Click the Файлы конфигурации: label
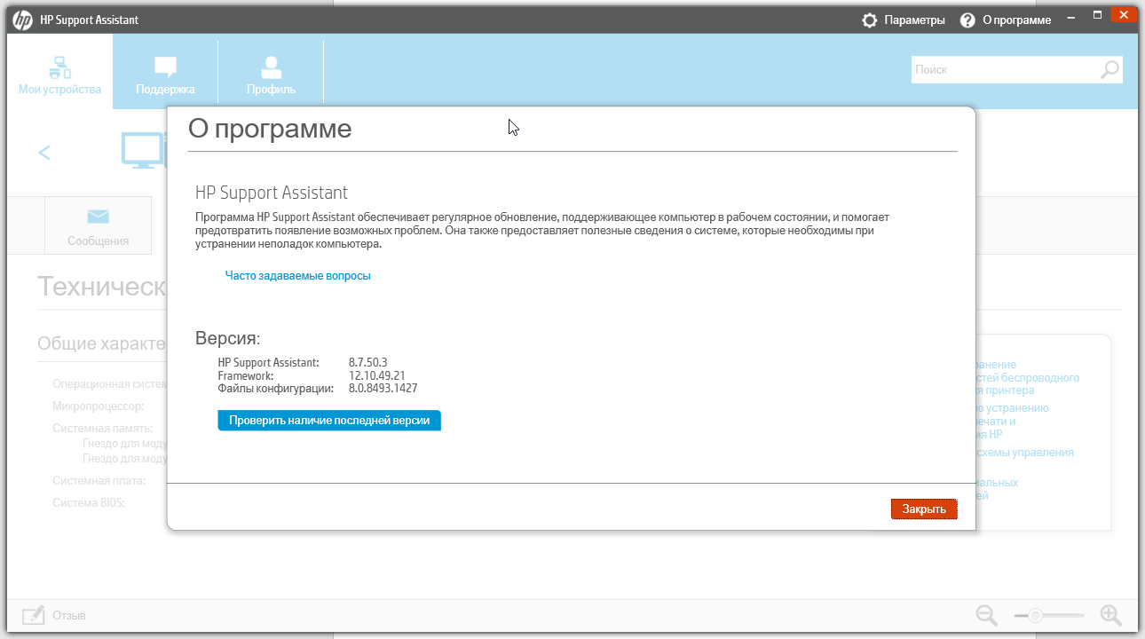Image resolution: width=1145 pixels, height=639 pixels. [x=275, y=388]
